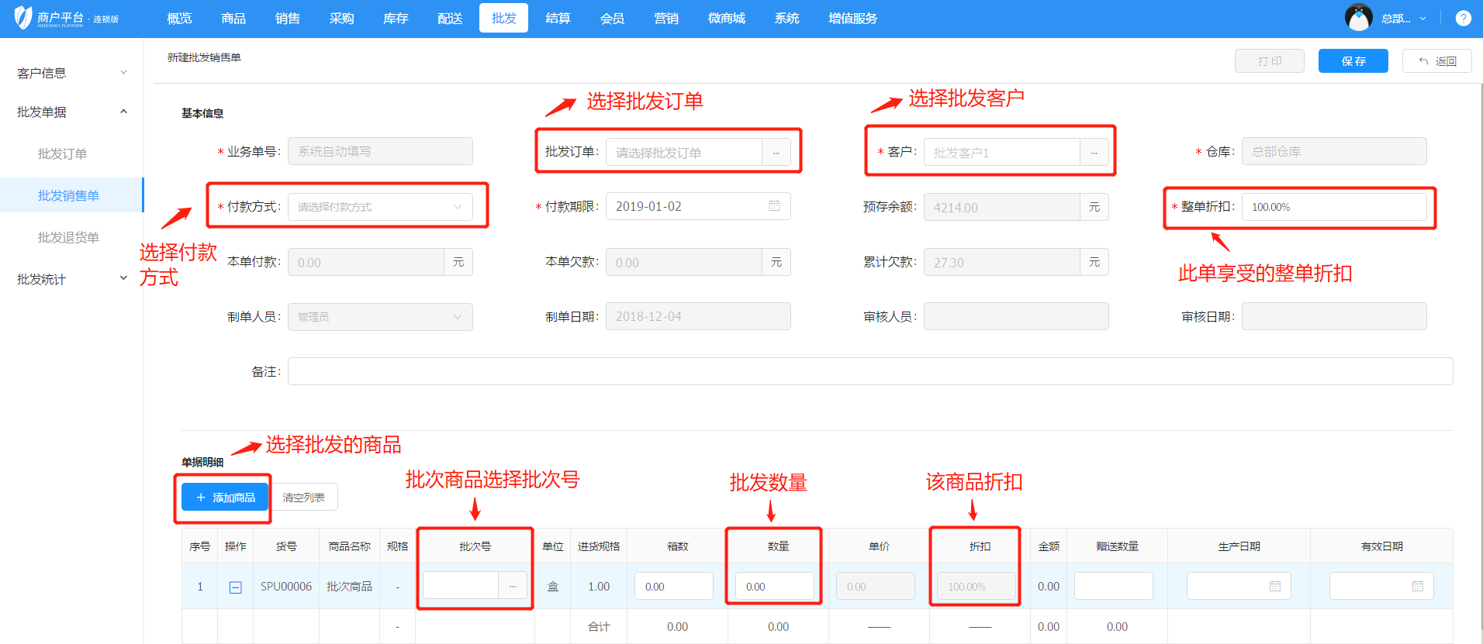
Task: Click the 清空列表 button
Action: [304, 498]
